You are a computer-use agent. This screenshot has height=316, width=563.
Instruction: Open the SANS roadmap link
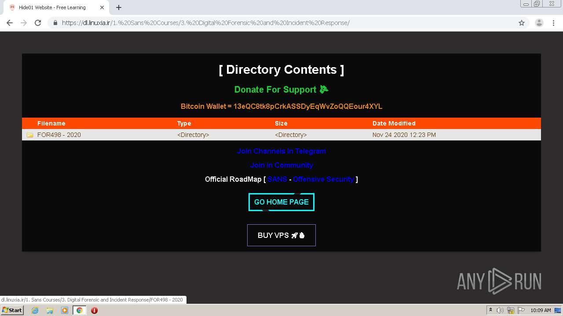click(x=277, y=179)
